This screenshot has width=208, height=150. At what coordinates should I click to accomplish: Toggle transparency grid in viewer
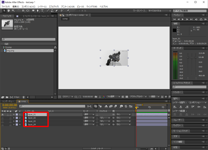[x=127, y=97]
